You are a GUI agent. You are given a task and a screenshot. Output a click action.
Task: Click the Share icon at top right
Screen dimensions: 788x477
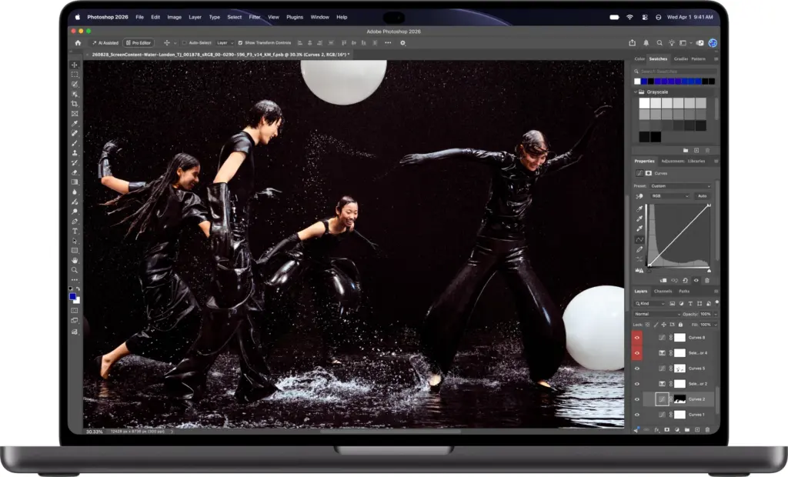633,43
